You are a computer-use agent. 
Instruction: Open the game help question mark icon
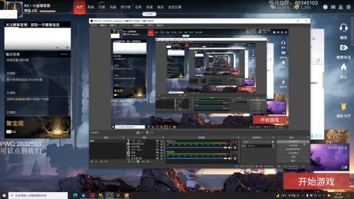pyautogui.click(x=325, y=7)
